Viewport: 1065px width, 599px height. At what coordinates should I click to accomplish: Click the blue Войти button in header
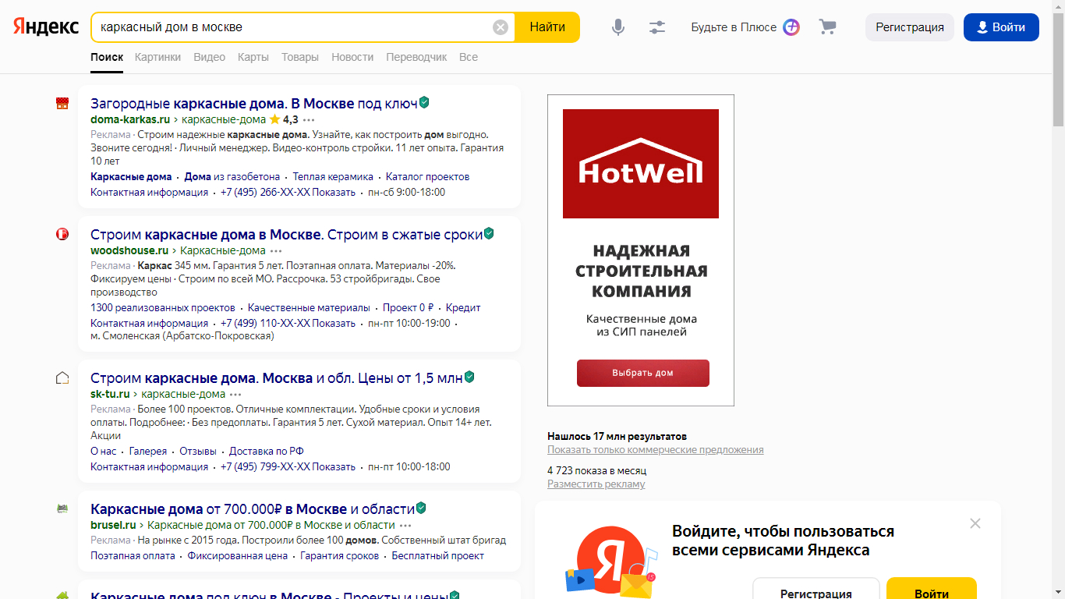pos(1001,27)
